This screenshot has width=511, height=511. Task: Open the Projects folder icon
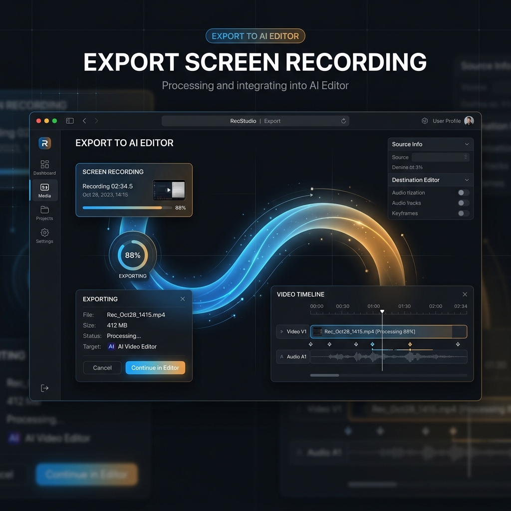[x=44, y=210]
